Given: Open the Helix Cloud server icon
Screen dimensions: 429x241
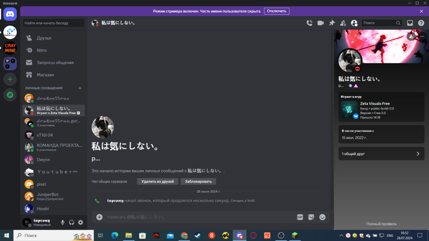Looking at the screenshot, I should (x=10, y=32).
